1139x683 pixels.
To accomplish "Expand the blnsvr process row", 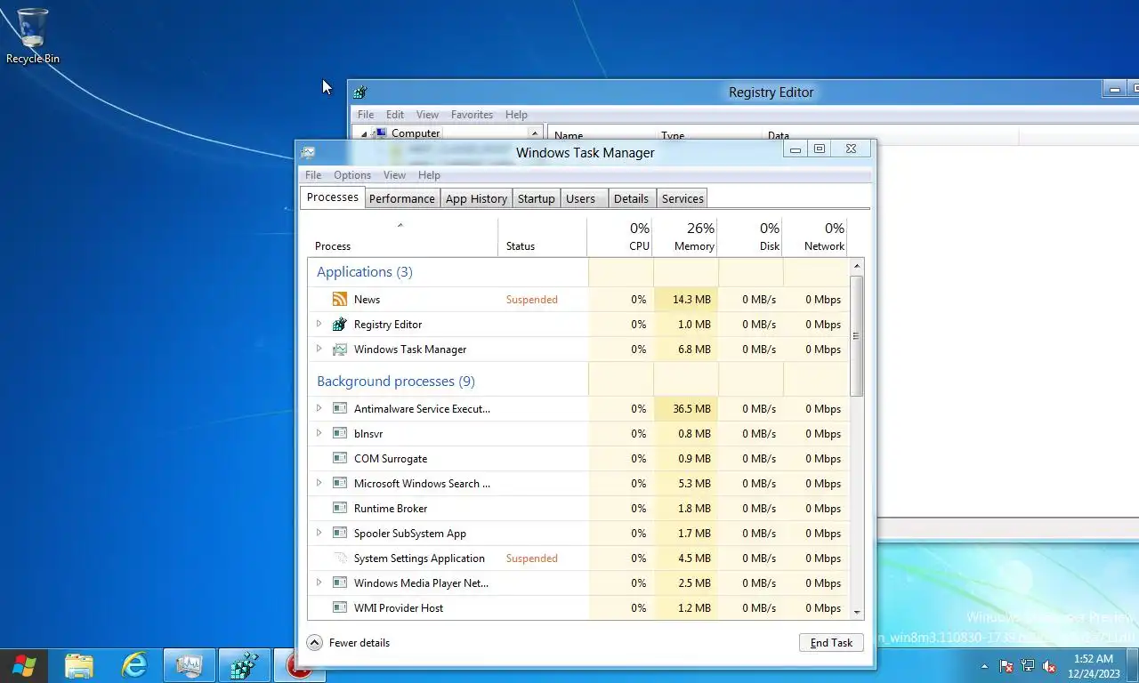I will 319,434.
